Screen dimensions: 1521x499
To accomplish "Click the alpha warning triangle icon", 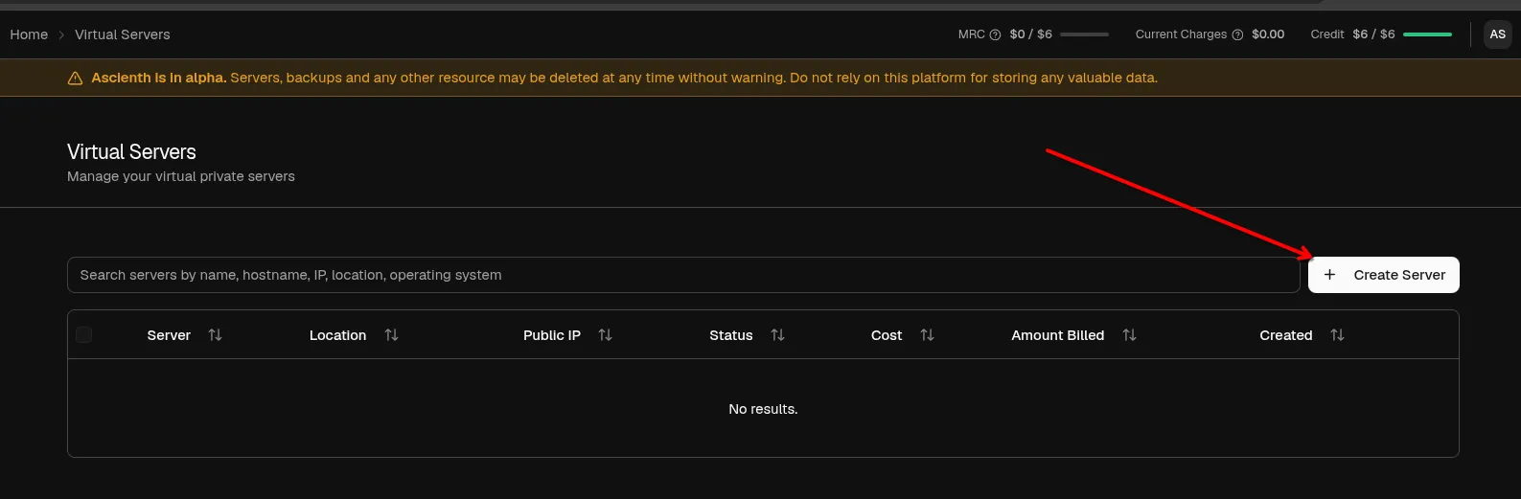I will (76, 79).
